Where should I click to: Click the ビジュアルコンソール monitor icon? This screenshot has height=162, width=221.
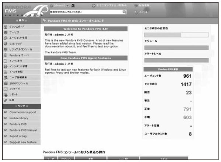click(x=6, y=49)
